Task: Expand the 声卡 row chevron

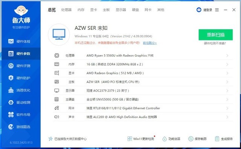Action: [227, 117]
